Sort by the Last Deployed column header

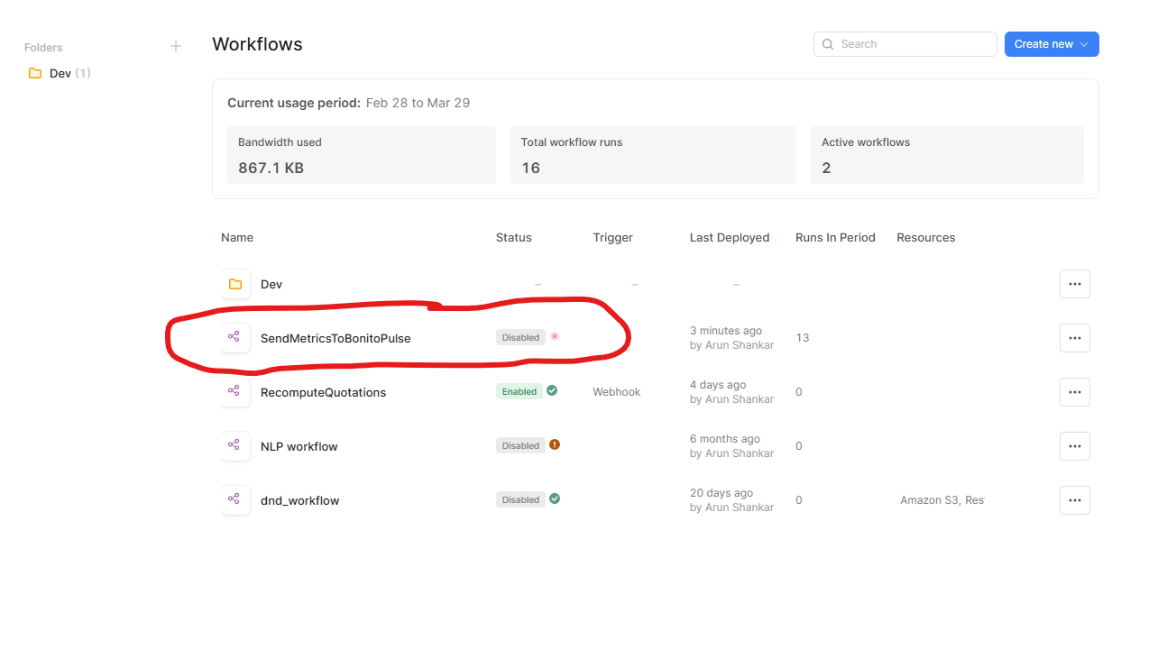730,238
